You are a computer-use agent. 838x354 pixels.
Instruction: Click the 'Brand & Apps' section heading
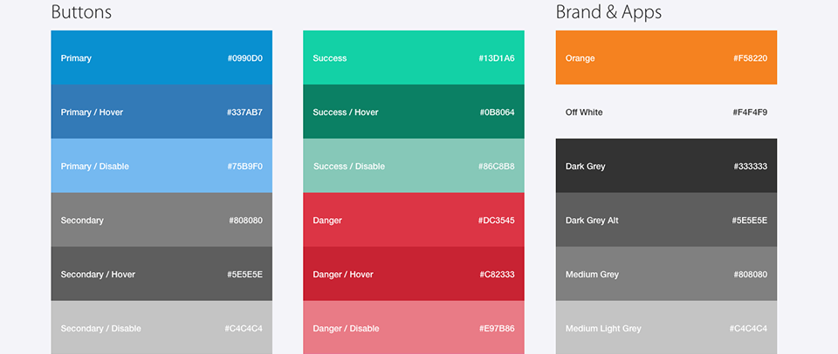click(x=608, y=11)
